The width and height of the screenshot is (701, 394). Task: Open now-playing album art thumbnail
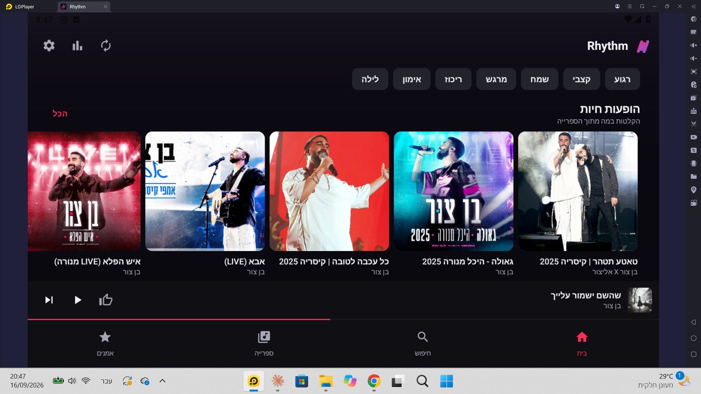pos(639,300)
